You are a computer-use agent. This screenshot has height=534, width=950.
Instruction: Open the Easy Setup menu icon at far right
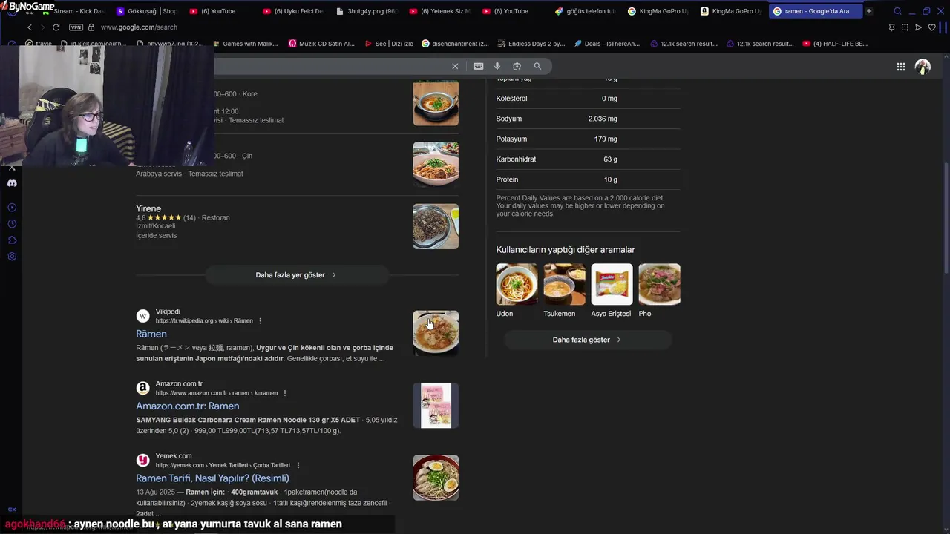pos(944,27)
